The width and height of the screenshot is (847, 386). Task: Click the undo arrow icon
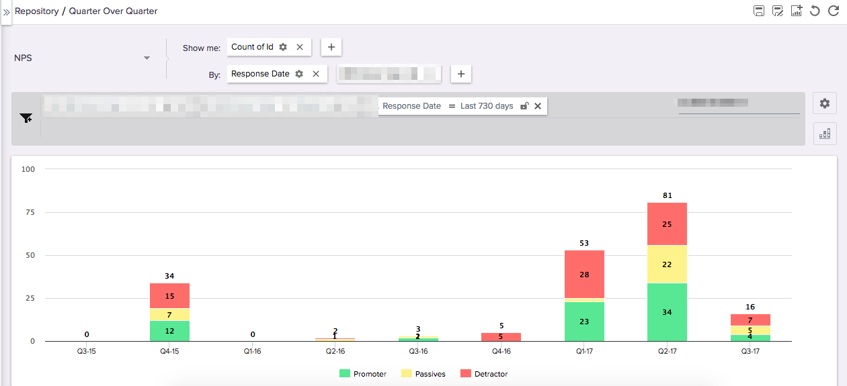pos(815,11)
